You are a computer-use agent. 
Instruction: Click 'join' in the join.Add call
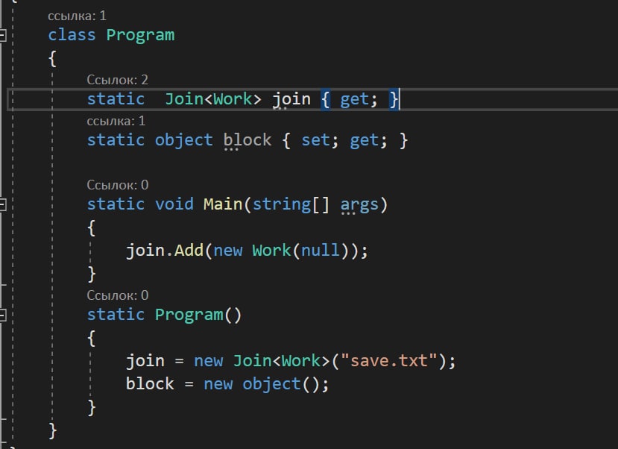pos(145,251)
